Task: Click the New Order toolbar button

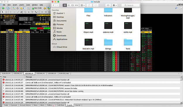Action: pos(37,8)
